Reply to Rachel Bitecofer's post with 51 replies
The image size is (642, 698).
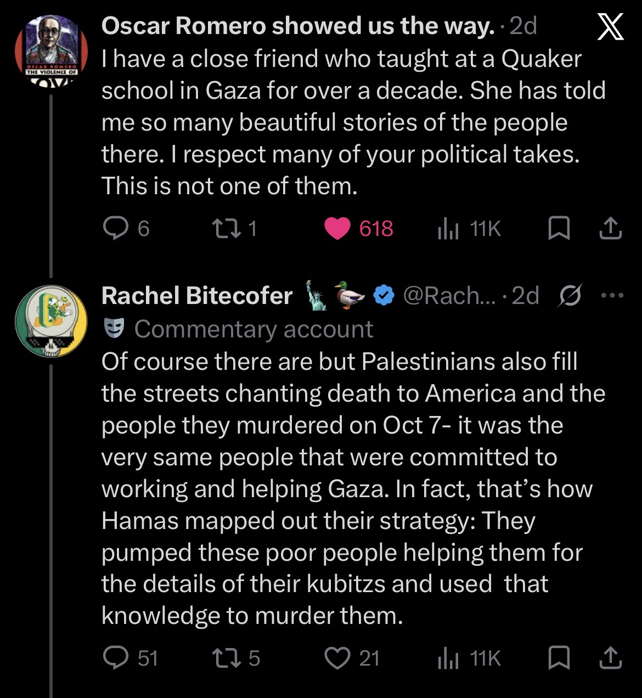coord(131,658)
